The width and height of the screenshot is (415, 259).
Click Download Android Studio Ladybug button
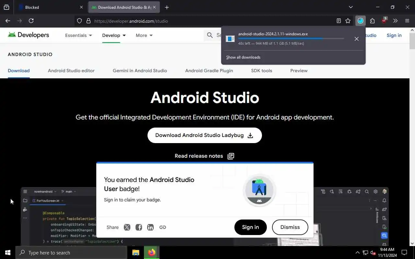click(x=205, y=135)
